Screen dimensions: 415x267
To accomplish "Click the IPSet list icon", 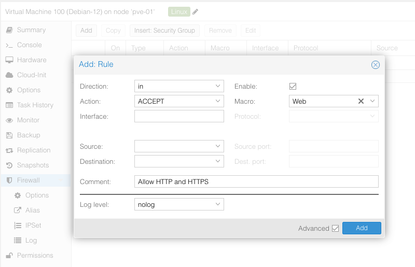I will 18,226.
